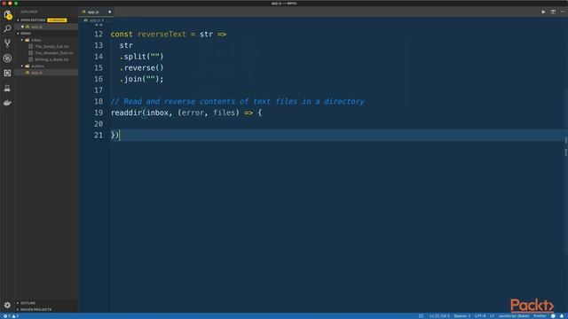568x319 pixels.
Task: Open the Manage gear icon
Action: [7, 305]
